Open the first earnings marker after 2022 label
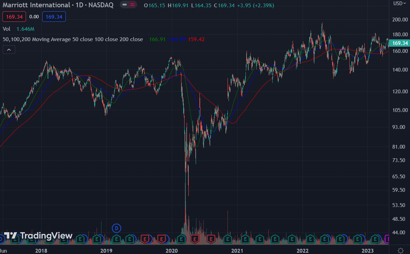 [310, 239]
